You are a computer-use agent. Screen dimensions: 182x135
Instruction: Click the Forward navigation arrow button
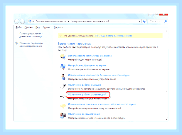coord(22,21)
